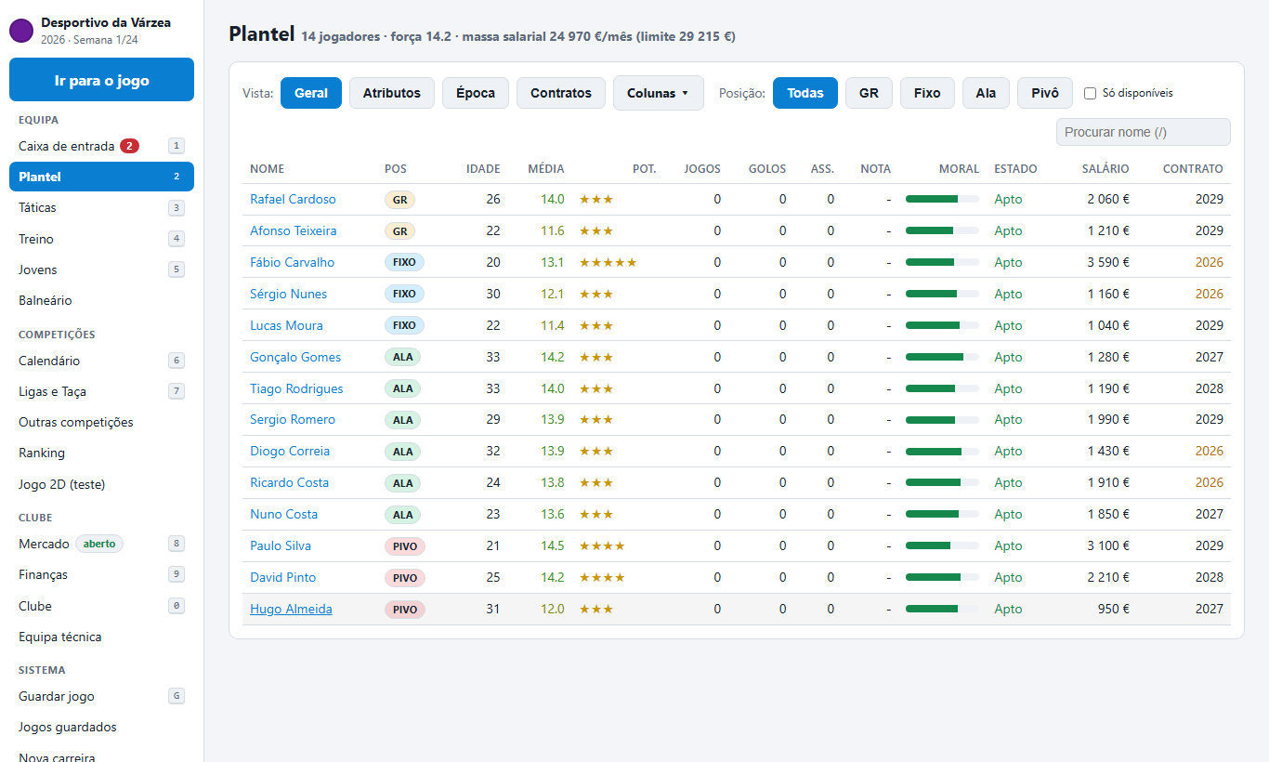Select the Geral view
1269x762 pixels.
tap(311, 93)
